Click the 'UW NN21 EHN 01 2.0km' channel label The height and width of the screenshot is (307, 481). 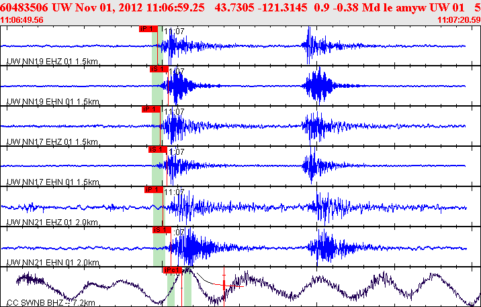tap(53, 263)
